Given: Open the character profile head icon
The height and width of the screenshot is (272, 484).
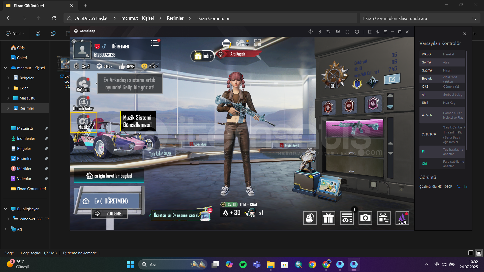Looking at the screenshot, I should [x=310, y=218].
